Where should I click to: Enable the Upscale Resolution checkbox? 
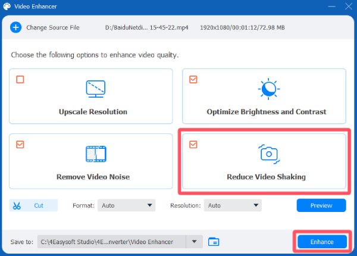point(20,80)
